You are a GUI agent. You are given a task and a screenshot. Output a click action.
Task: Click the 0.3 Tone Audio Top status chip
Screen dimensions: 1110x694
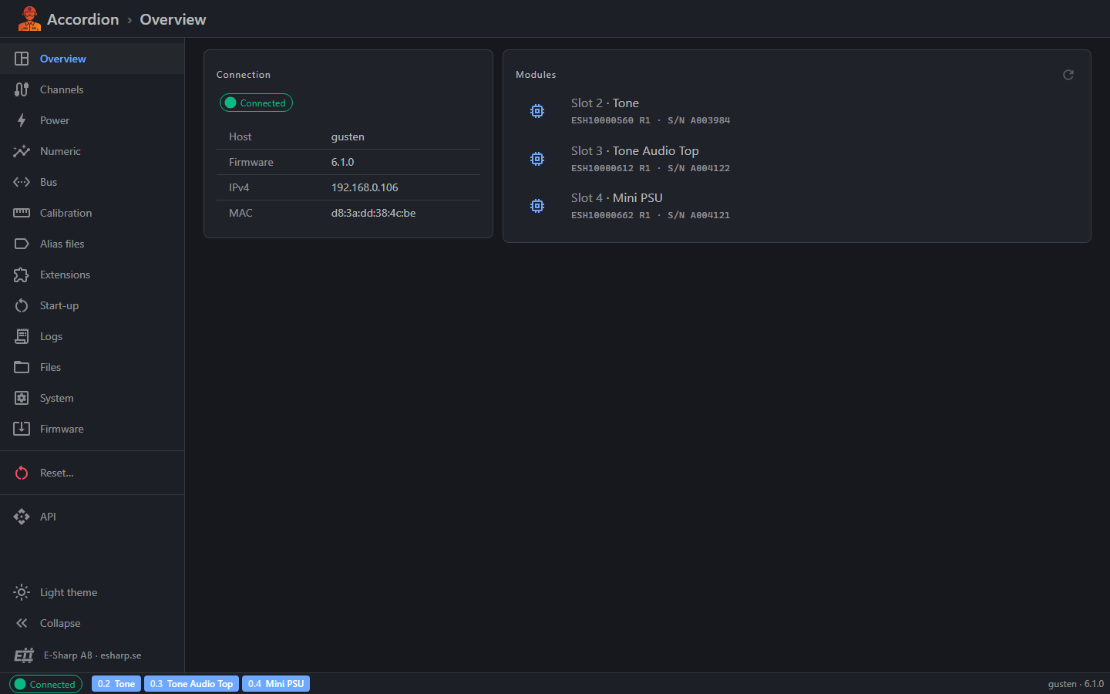click(x=191, y=684)
